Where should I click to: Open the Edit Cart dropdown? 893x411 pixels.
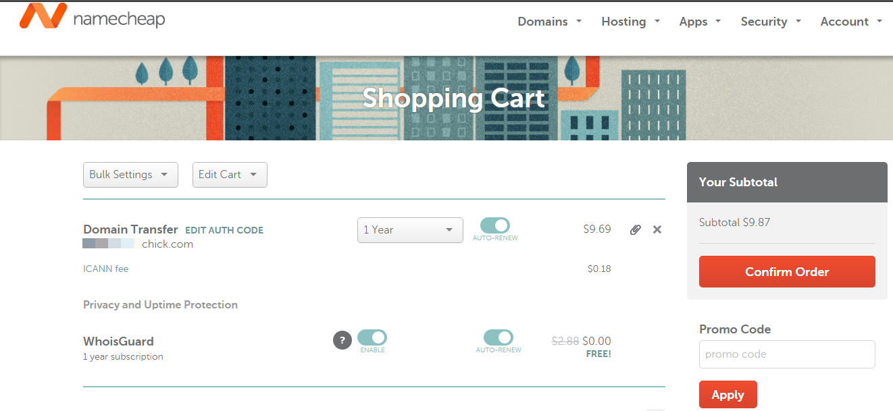[230, 175]
